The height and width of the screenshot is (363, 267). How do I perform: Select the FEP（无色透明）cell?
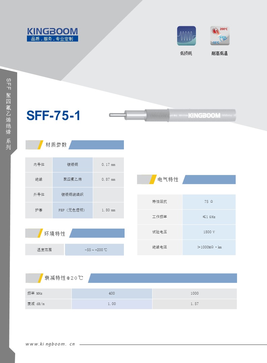click(x=73, y=210)
